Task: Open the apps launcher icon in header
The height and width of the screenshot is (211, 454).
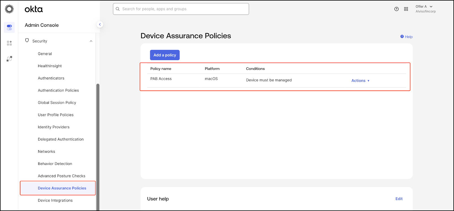Action: [406, 9]
